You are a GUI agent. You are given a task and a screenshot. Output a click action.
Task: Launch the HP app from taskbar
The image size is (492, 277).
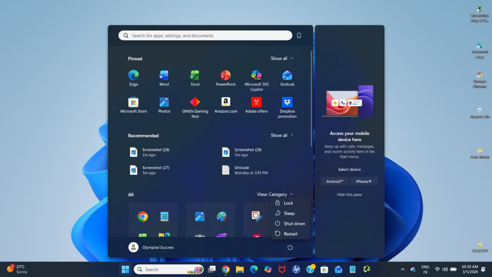(x=296, y=269)
